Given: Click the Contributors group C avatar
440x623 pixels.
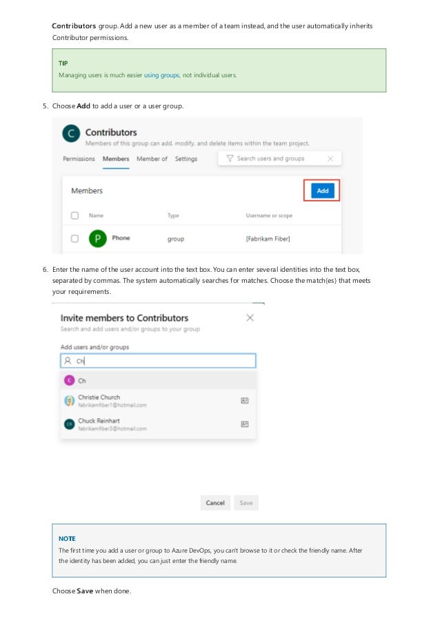Looking at the screenshot, I should pyautogui.click(x=71, y=134).
